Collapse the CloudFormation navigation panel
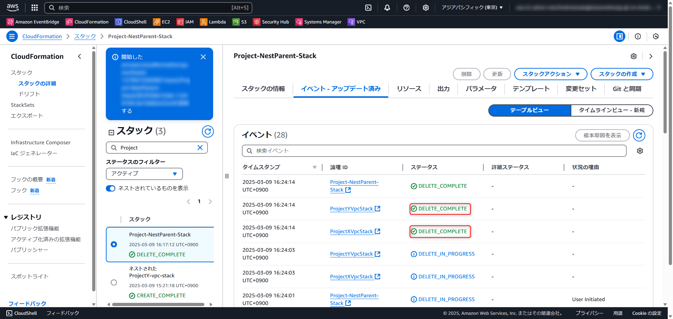 (80, 56)
